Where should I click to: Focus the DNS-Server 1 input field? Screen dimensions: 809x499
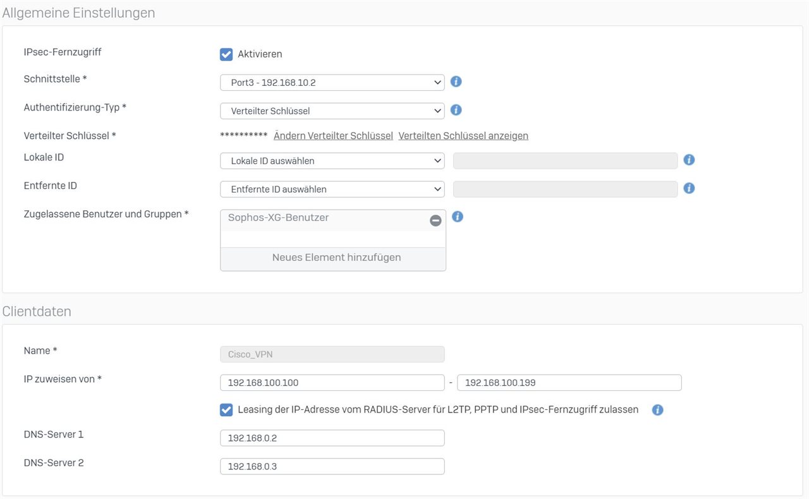[x=332, y=438]
